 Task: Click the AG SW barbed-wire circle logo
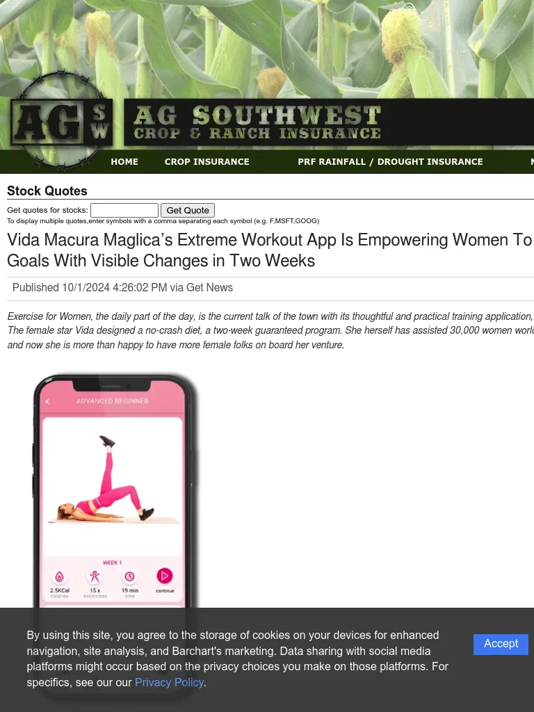[x=61, y=121]
